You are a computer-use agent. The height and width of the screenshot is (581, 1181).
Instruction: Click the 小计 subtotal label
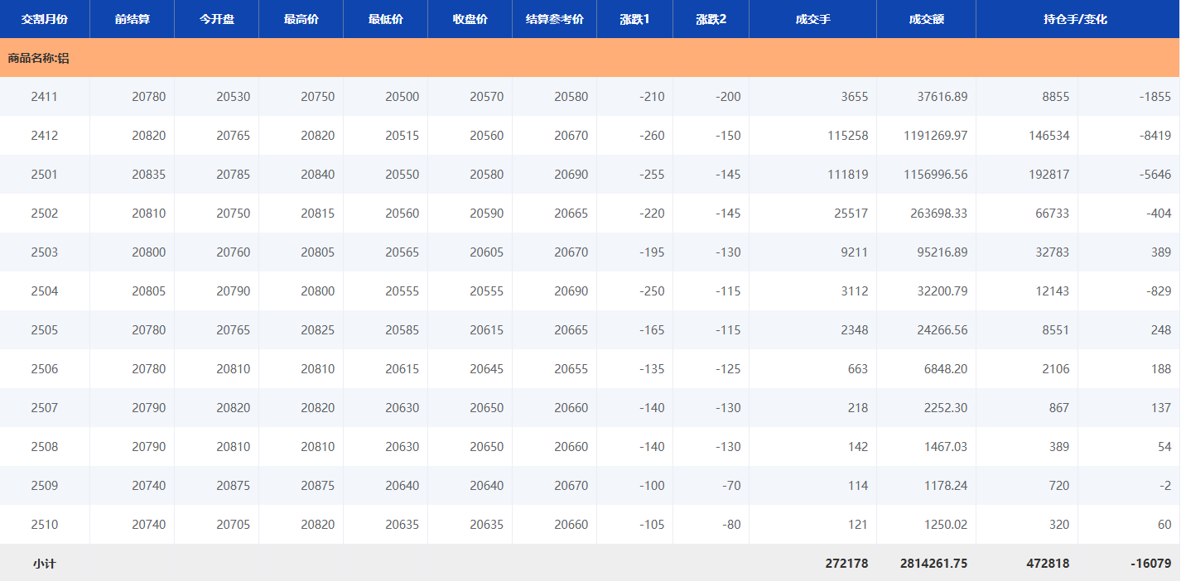point(45,564)
